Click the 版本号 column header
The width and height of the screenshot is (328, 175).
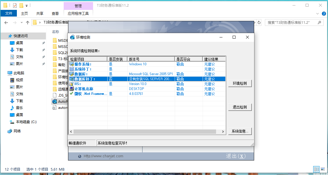151,59
